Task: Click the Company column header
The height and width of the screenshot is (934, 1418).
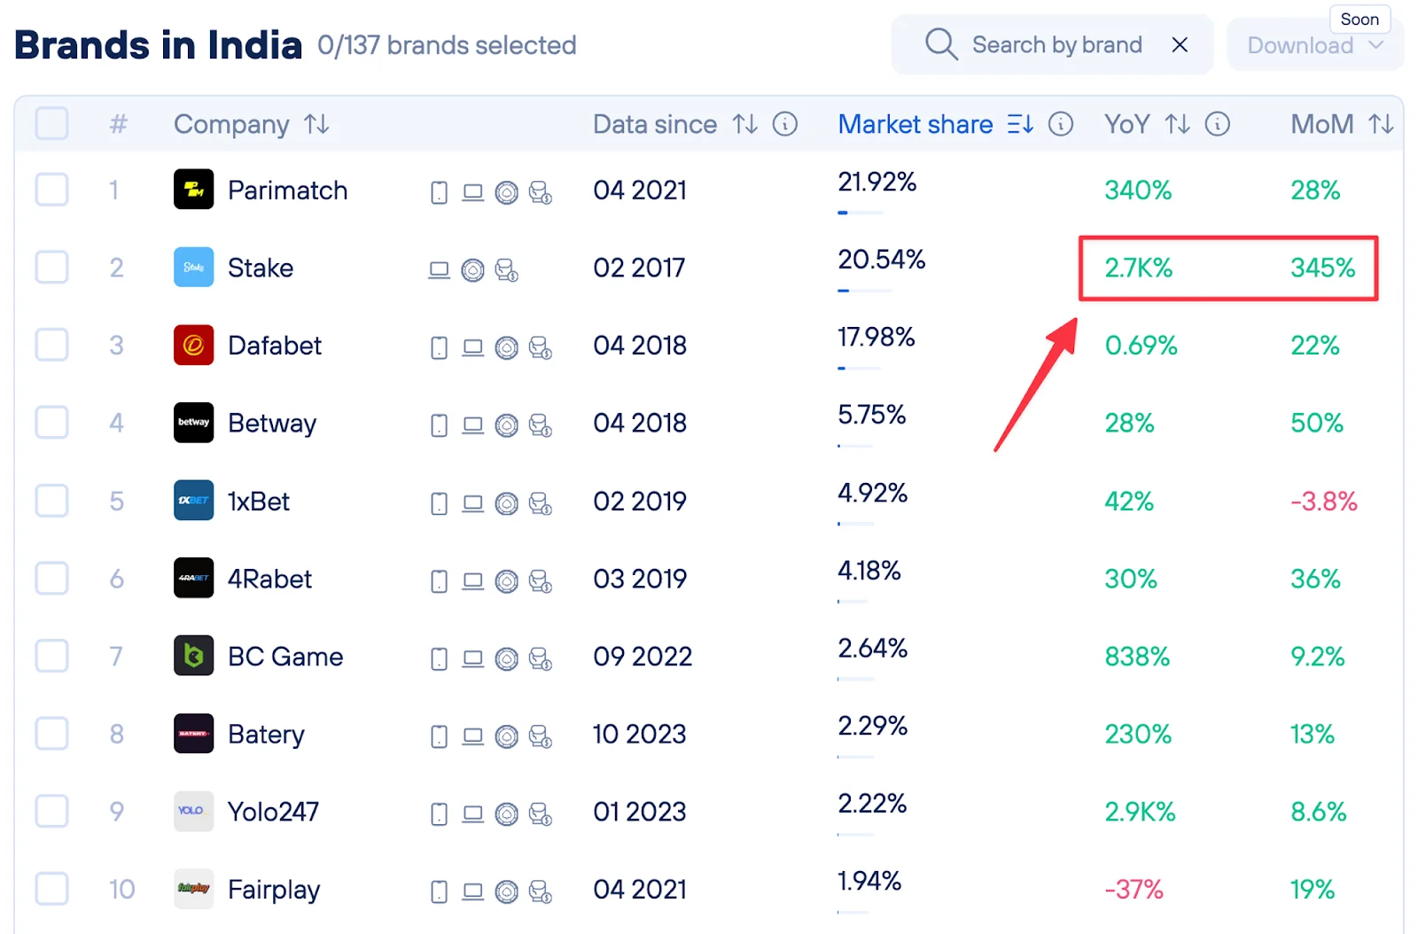Action: (231, 124)
